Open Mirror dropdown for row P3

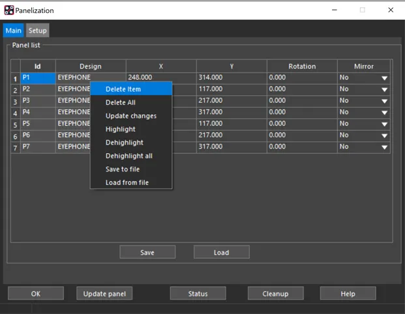click(384, 101)
